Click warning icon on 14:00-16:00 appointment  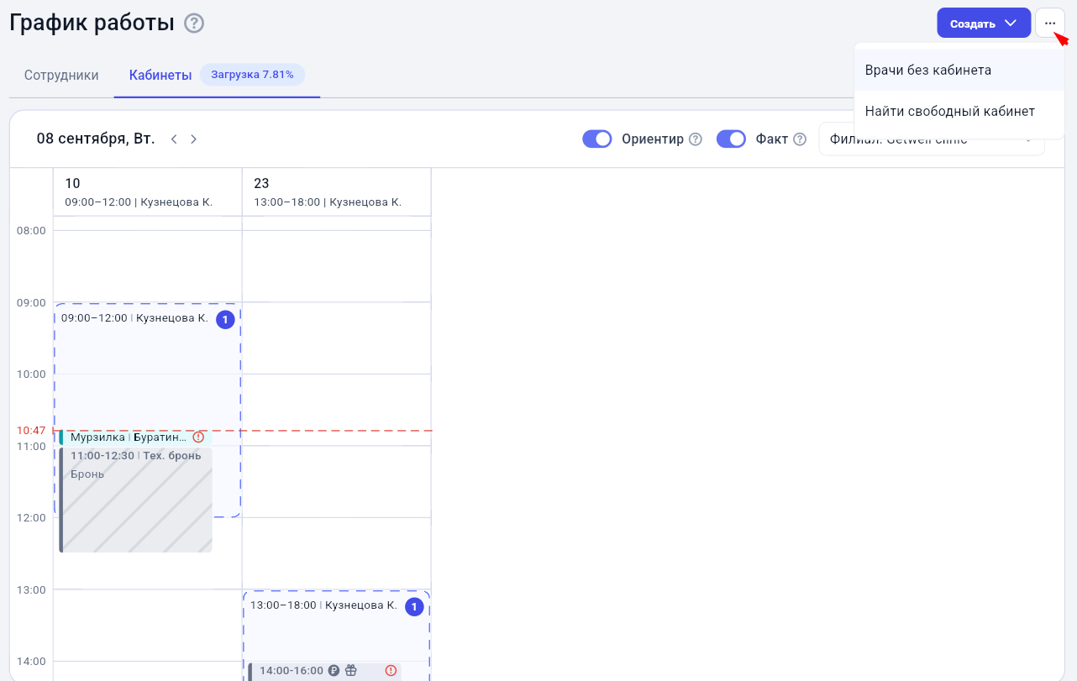click(x=391, y=670)
